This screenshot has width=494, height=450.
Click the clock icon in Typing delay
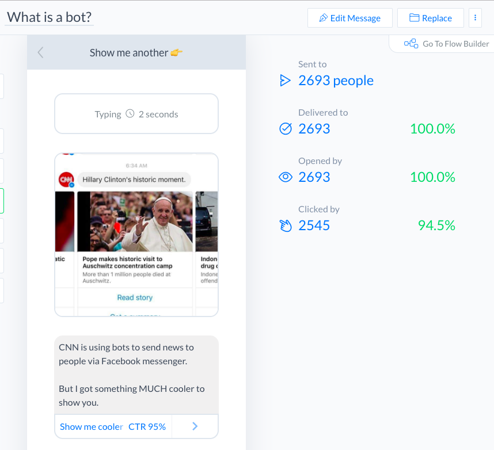pyautogui.click(x=130, y=114)
